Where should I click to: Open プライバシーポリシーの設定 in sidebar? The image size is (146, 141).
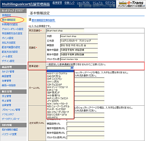coord(13,29)
